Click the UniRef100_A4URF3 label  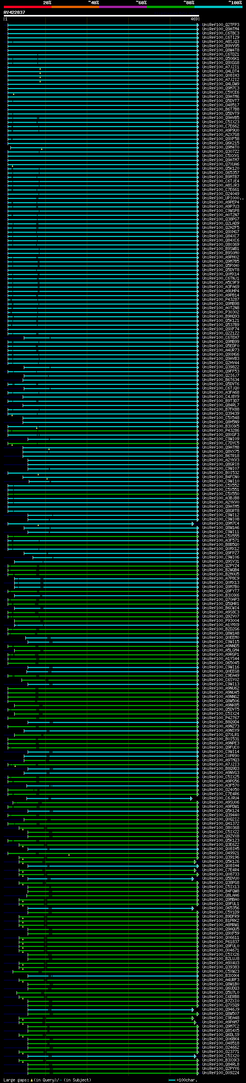221,980
